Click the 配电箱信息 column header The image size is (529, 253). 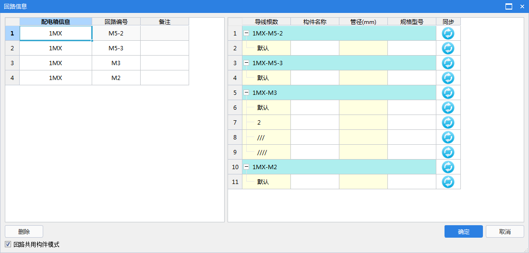[x=56, y=22]
